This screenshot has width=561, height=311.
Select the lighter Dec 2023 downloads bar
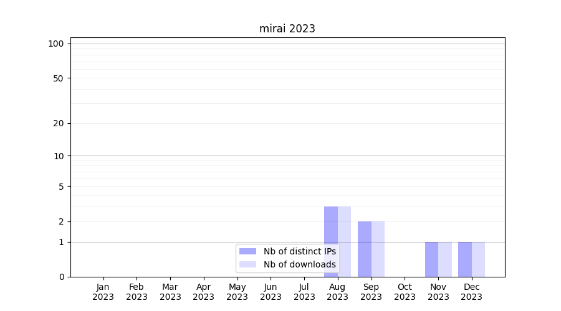tap(478, 259)
